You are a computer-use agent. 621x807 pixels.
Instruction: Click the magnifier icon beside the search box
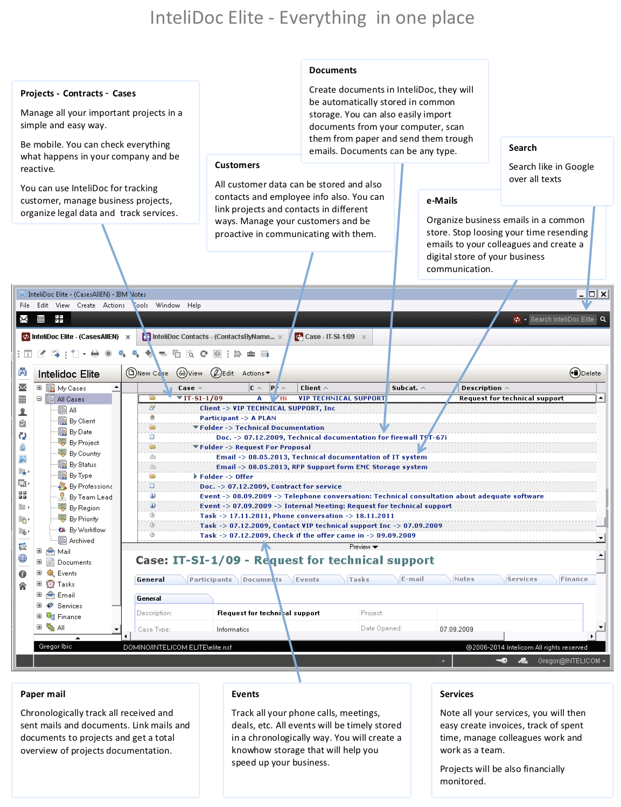603,319
